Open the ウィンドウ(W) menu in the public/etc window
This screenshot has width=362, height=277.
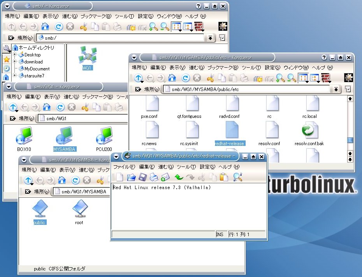pos(296,67)
